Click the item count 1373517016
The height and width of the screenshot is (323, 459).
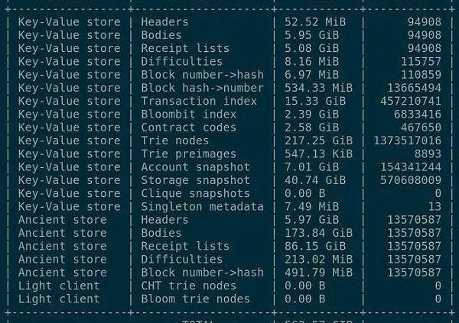[x=407, y=141]
